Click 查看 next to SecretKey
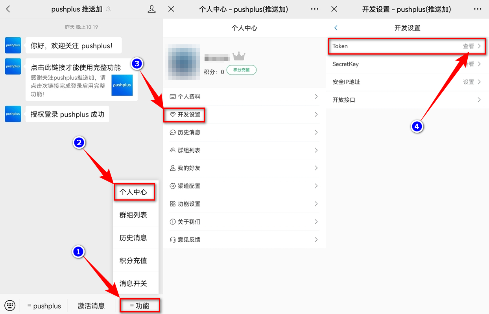Viewport: 489px width, 314px height. pos(469,64)
